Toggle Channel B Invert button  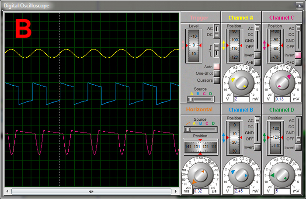coord(257,147)
